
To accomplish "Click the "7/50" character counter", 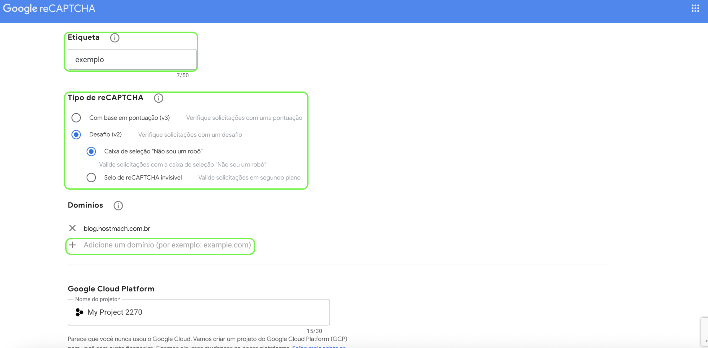I will pos(183,75).
